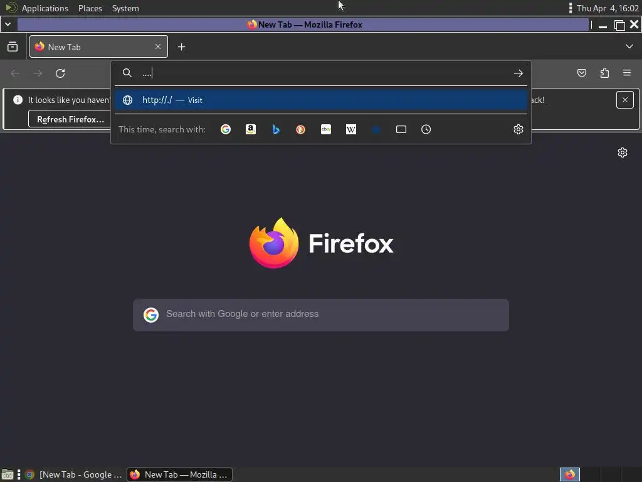The width and height of the screenshot is (642, 482).
Task: Personalize new tab page gear icon
Action: pyautogui.click(x=623, y=153)
